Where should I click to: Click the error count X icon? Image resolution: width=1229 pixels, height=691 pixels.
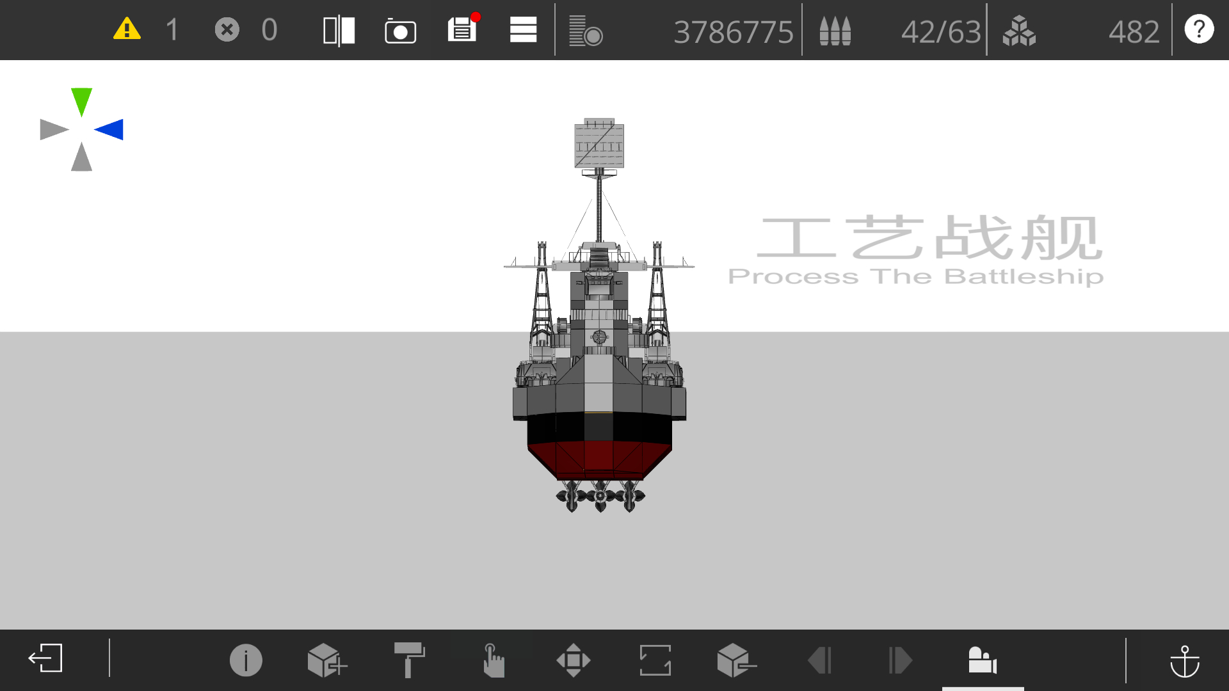[x=227, y=29]
